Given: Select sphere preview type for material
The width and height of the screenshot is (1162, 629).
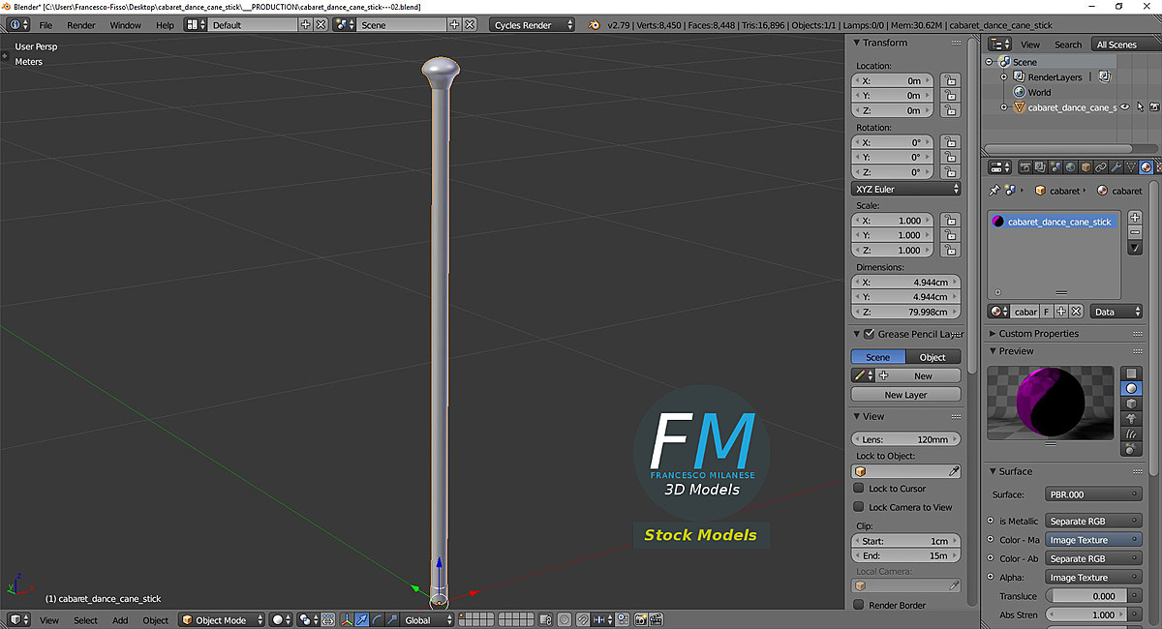Looking at the screenshot, I should pyautogui.click(x=1130, y=388).
